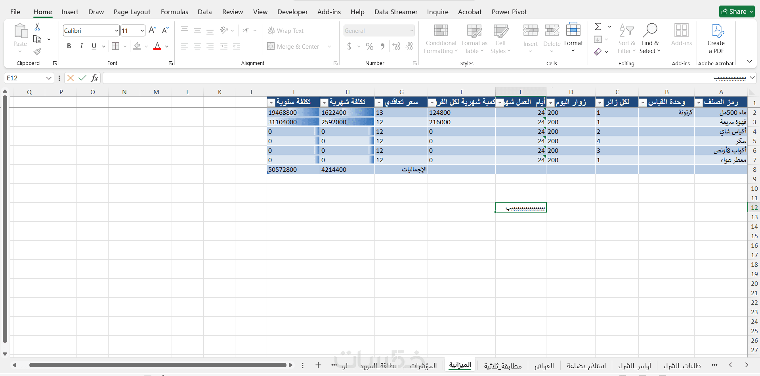Image resolution: width=760 pixels, height=376 pixels.
Task: Open the font size dropdown
Action: [142, 30]
